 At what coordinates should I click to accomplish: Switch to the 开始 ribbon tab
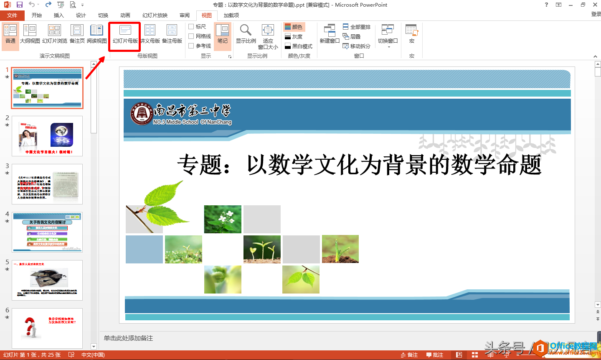(x=36, y=15)
